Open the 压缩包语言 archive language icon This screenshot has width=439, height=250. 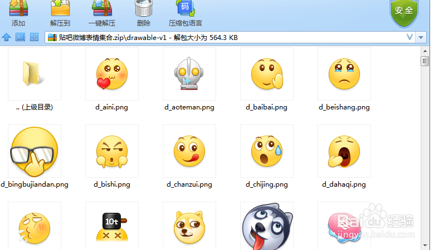[x=186, y=8]
